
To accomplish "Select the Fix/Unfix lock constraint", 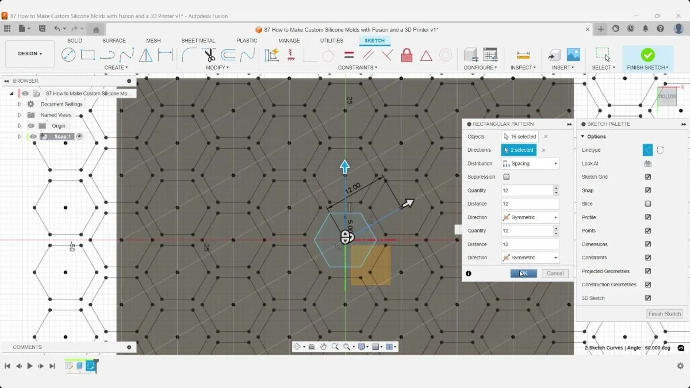I will click(407, 55).
